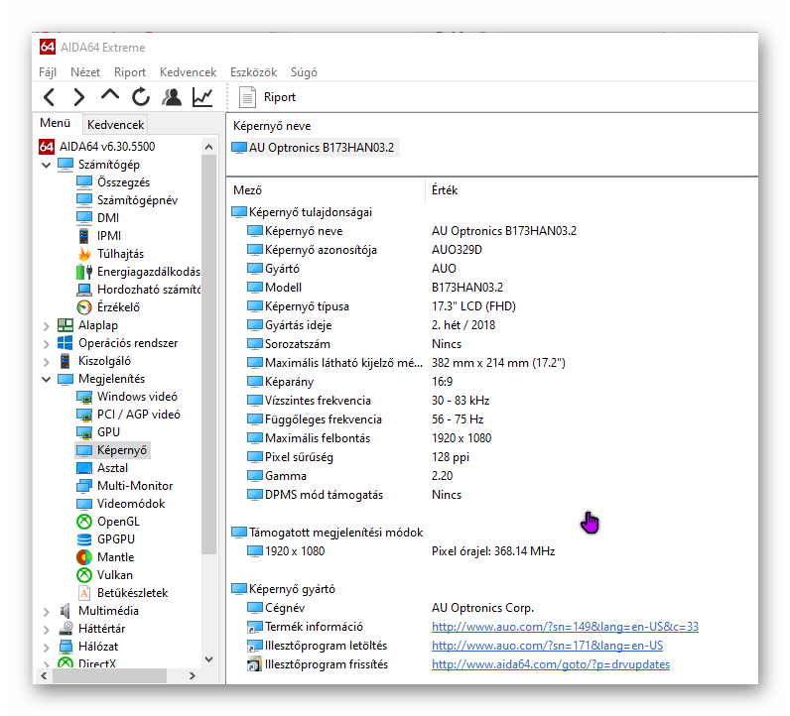Click the Multimédia speaker icon
Viewport: 790px width, 716px height.
[x=65, y=611]
